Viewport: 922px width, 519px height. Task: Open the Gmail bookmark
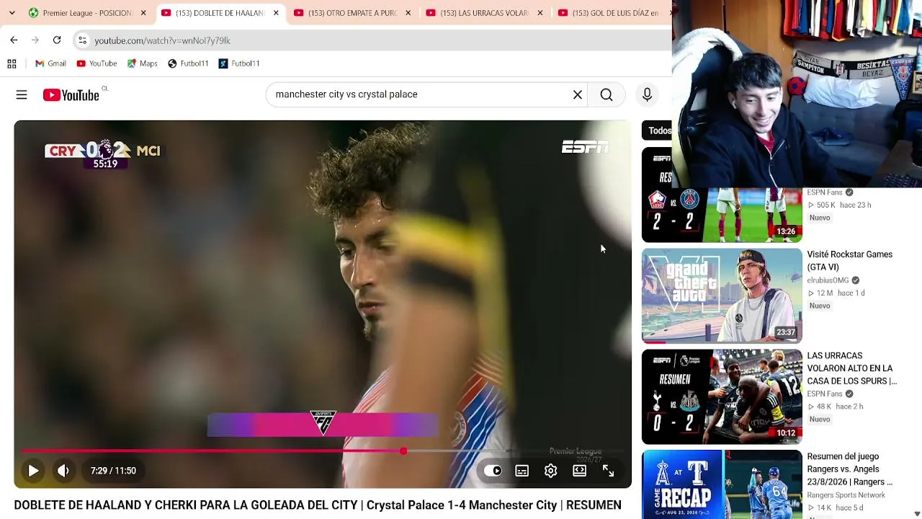50,63
